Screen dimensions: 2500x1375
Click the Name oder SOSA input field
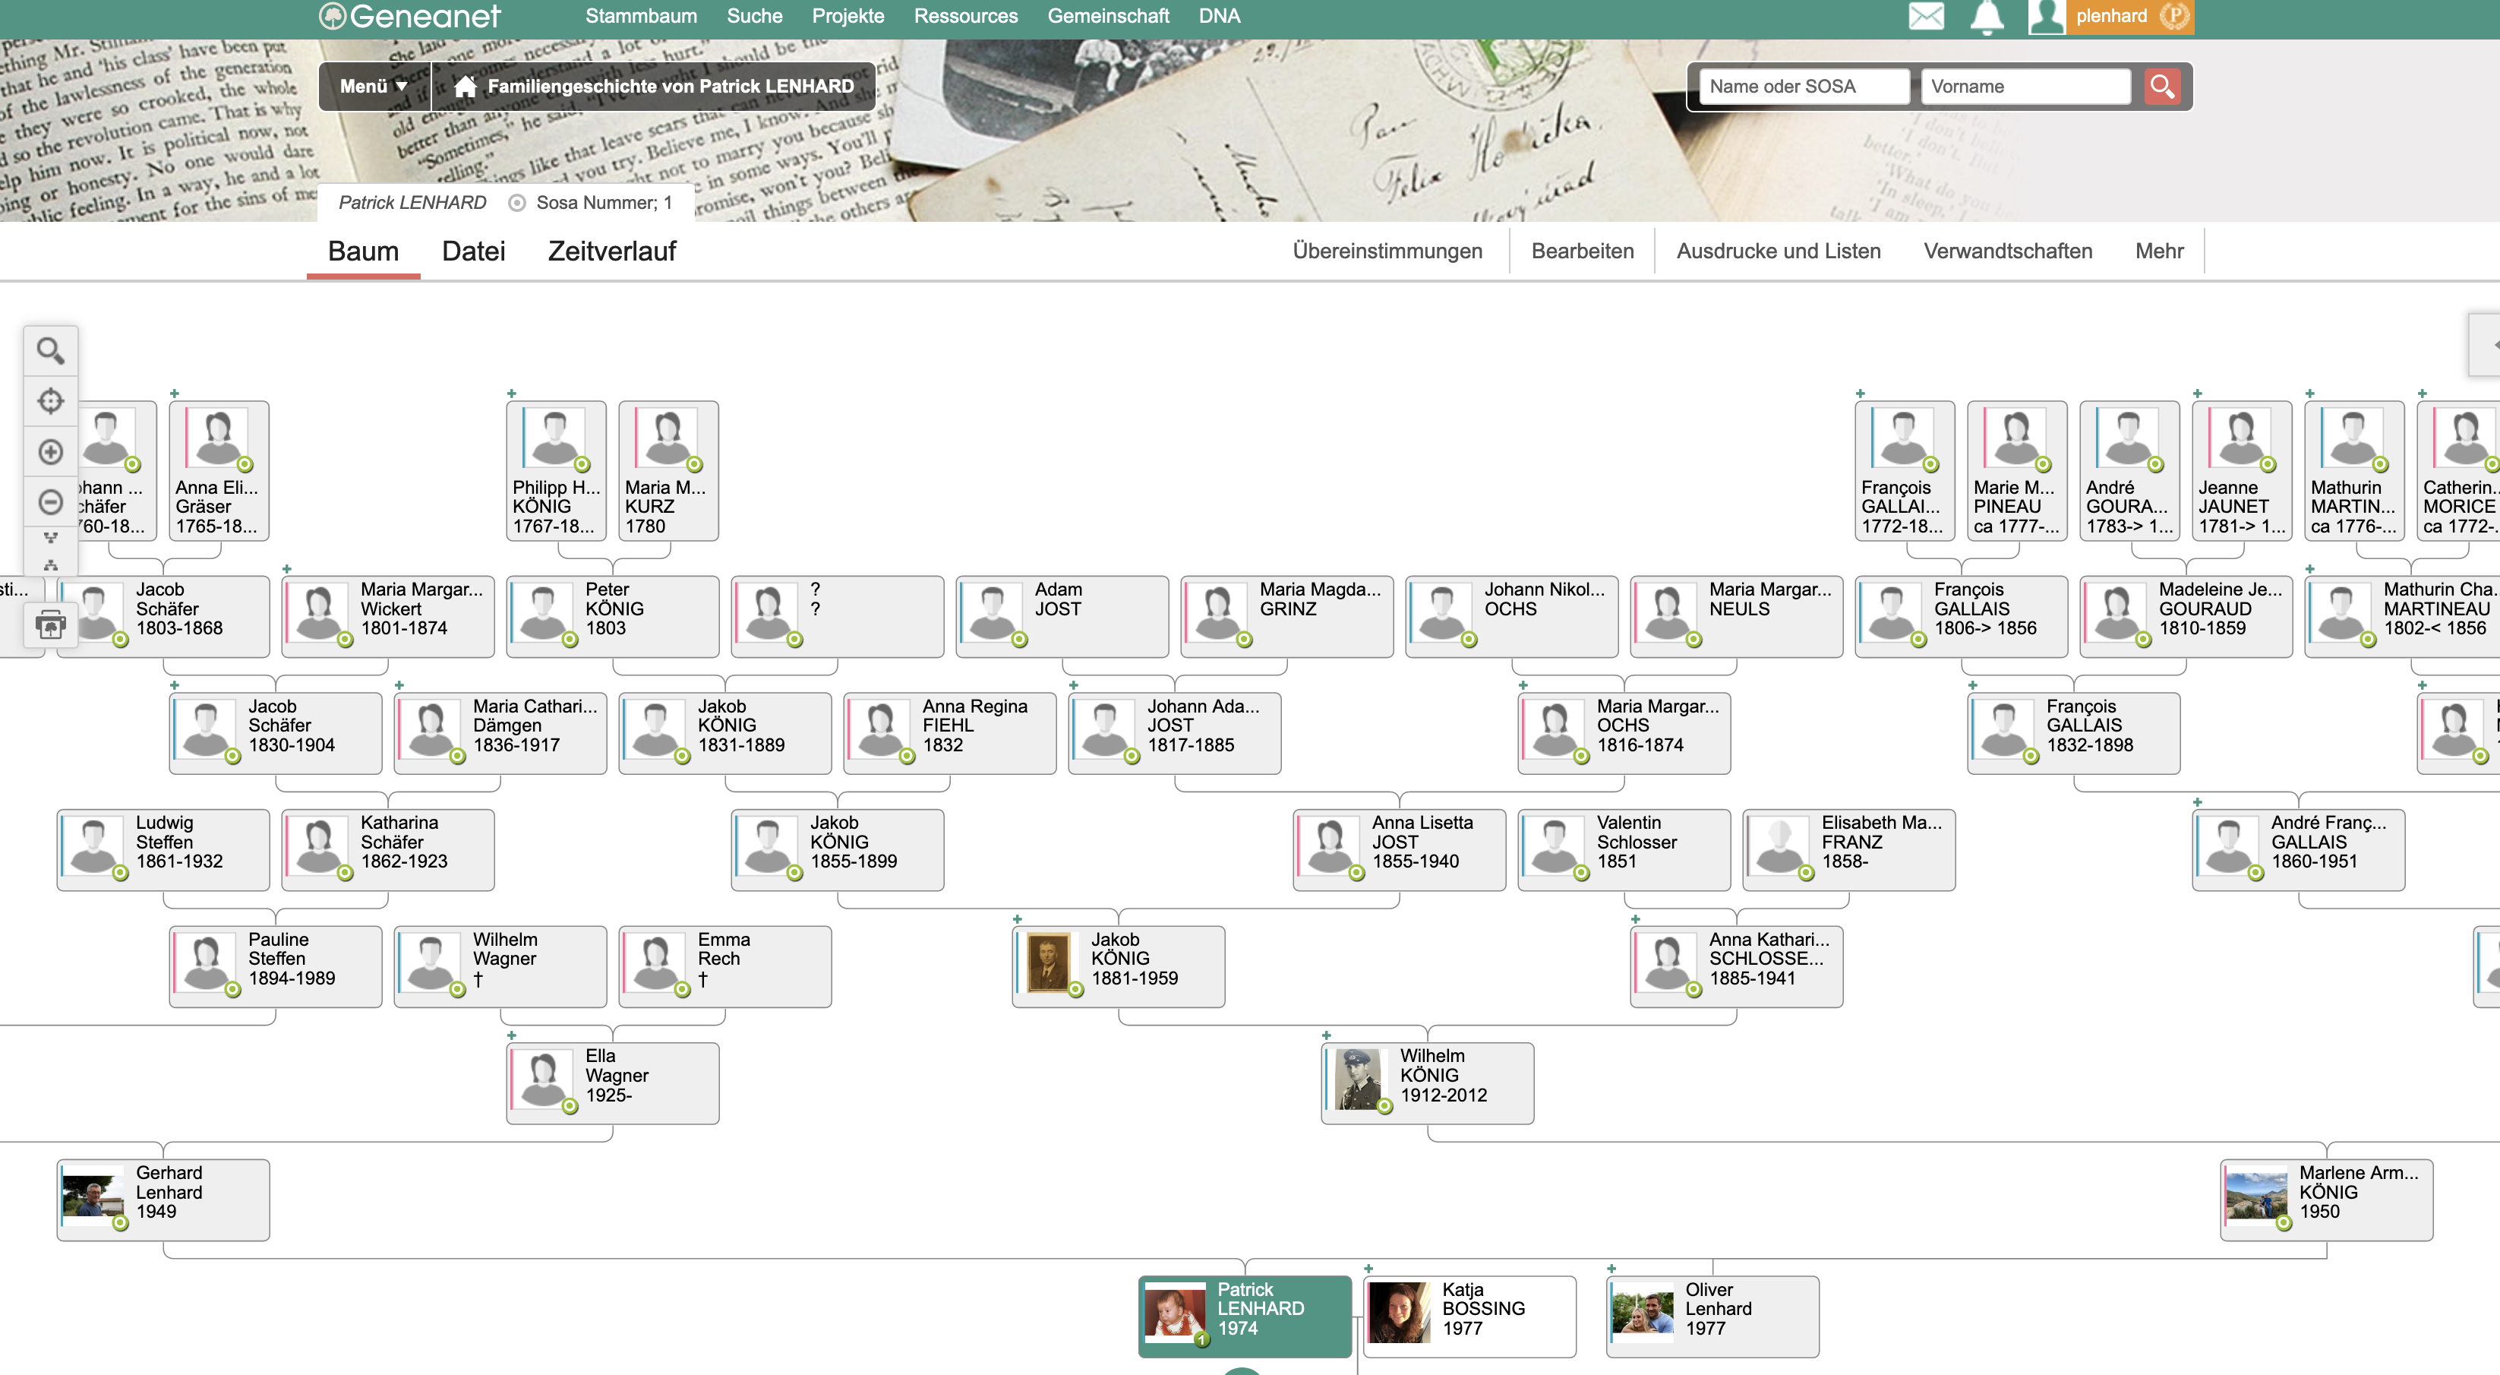(1803, 87)
